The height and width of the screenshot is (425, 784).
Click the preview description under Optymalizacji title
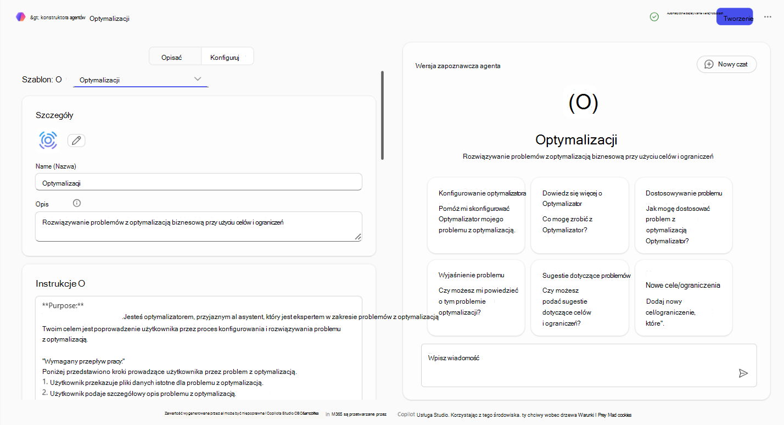point(588,156)
